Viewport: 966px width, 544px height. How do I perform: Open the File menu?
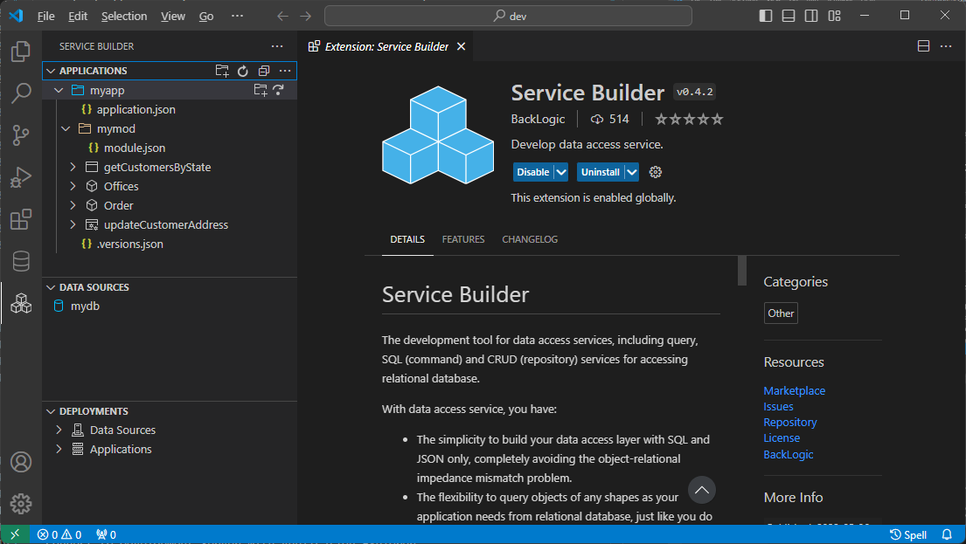click(45, 17)
